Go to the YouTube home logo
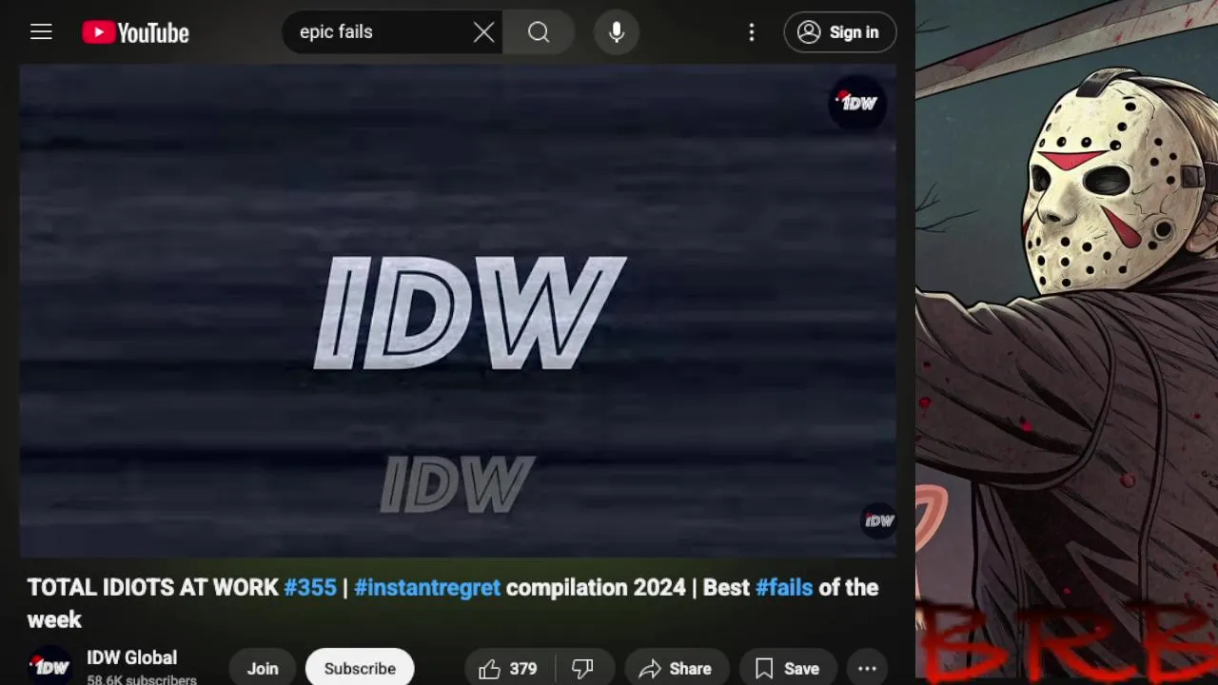Viewport: 1218px width, 685px height. (135, 32)
